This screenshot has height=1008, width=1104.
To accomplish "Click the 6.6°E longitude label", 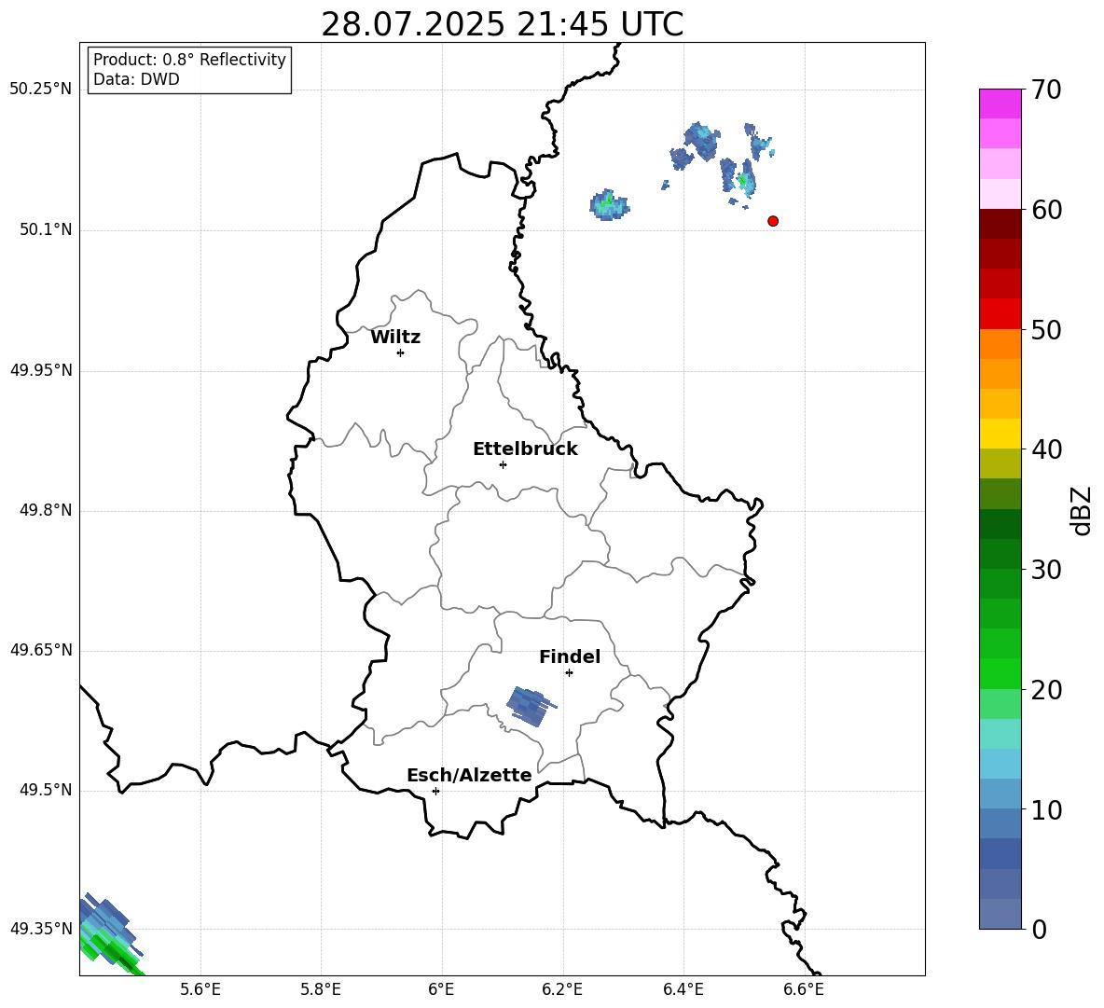I will click(804, 989).
